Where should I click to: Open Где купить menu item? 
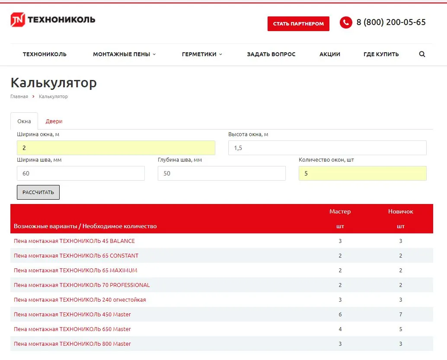click(x=381, y=54)
